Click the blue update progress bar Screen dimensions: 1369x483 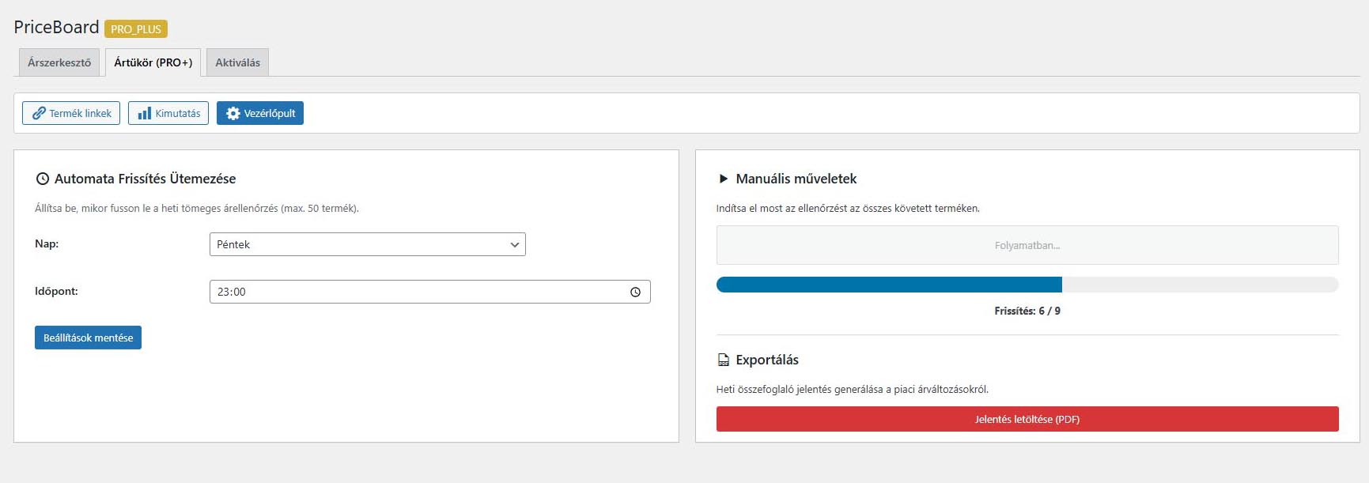click(x=889, y=285)
